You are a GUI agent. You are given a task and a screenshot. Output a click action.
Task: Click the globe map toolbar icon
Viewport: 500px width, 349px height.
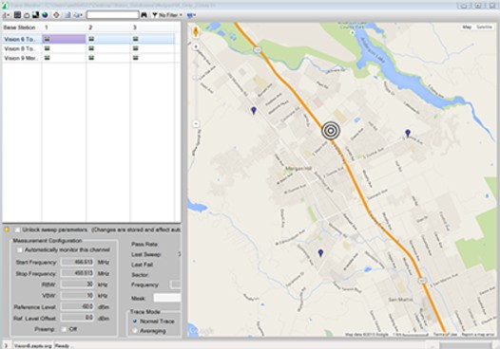45,15
